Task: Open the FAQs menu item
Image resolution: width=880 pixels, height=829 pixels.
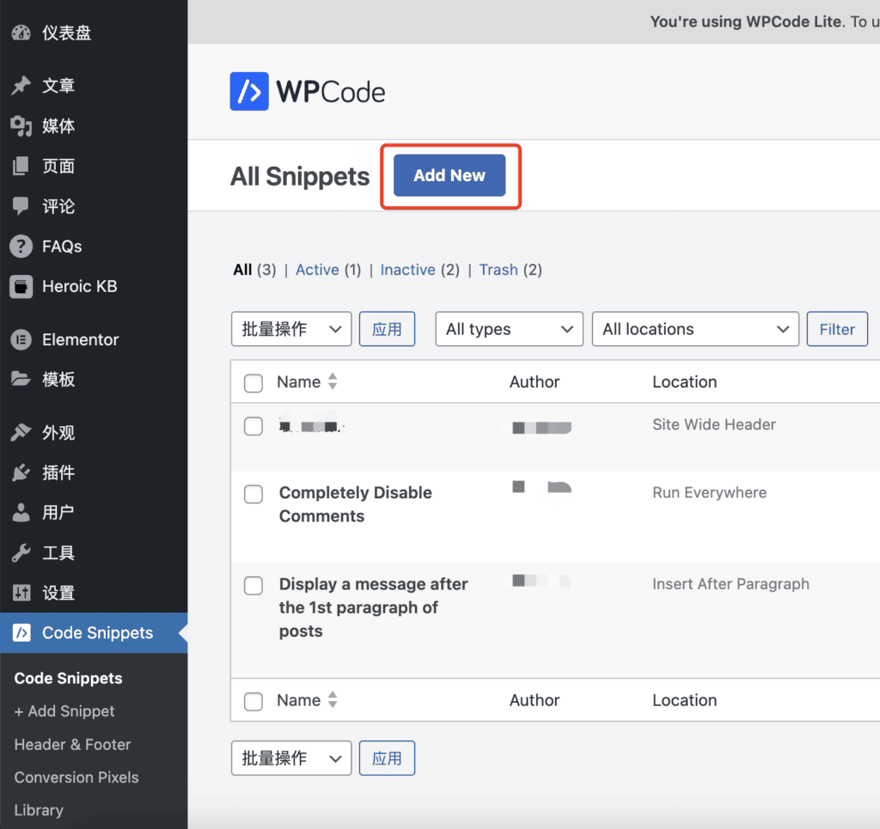Action: click(x=62, y=247)
